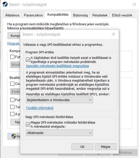Go to the Biztonság tab

tap(80, 15)
